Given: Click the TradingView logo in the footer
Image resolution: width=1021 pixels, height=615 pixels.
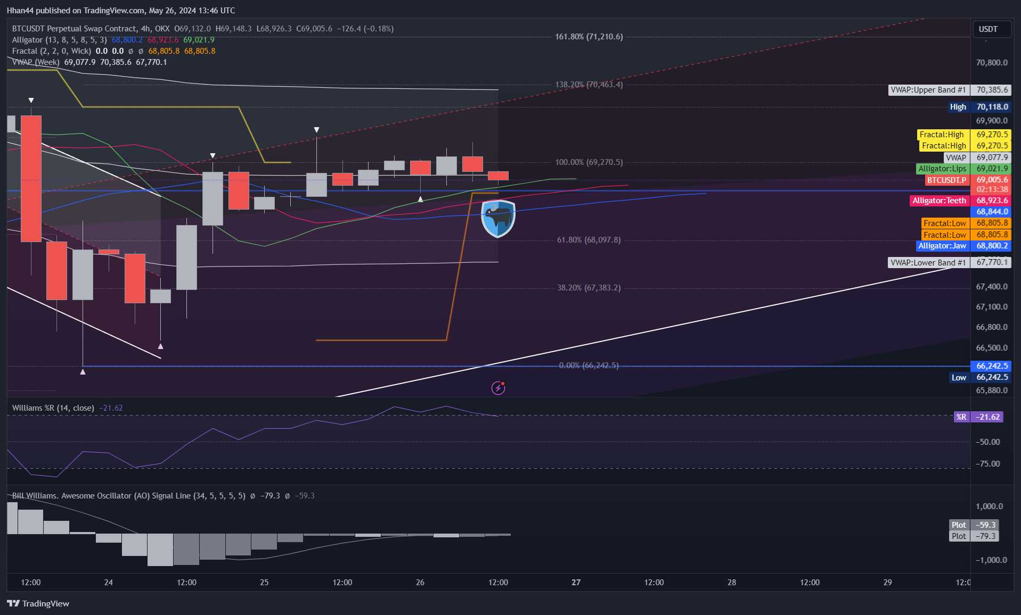Looking at the screenshot, I should 38,603.
